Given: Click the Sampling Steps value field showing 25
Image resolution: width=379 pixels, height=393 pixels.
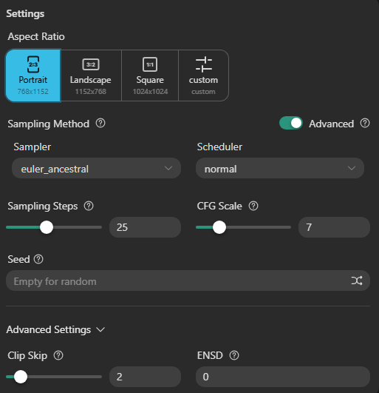Looking at the screenshot, I should pos(145,227).
